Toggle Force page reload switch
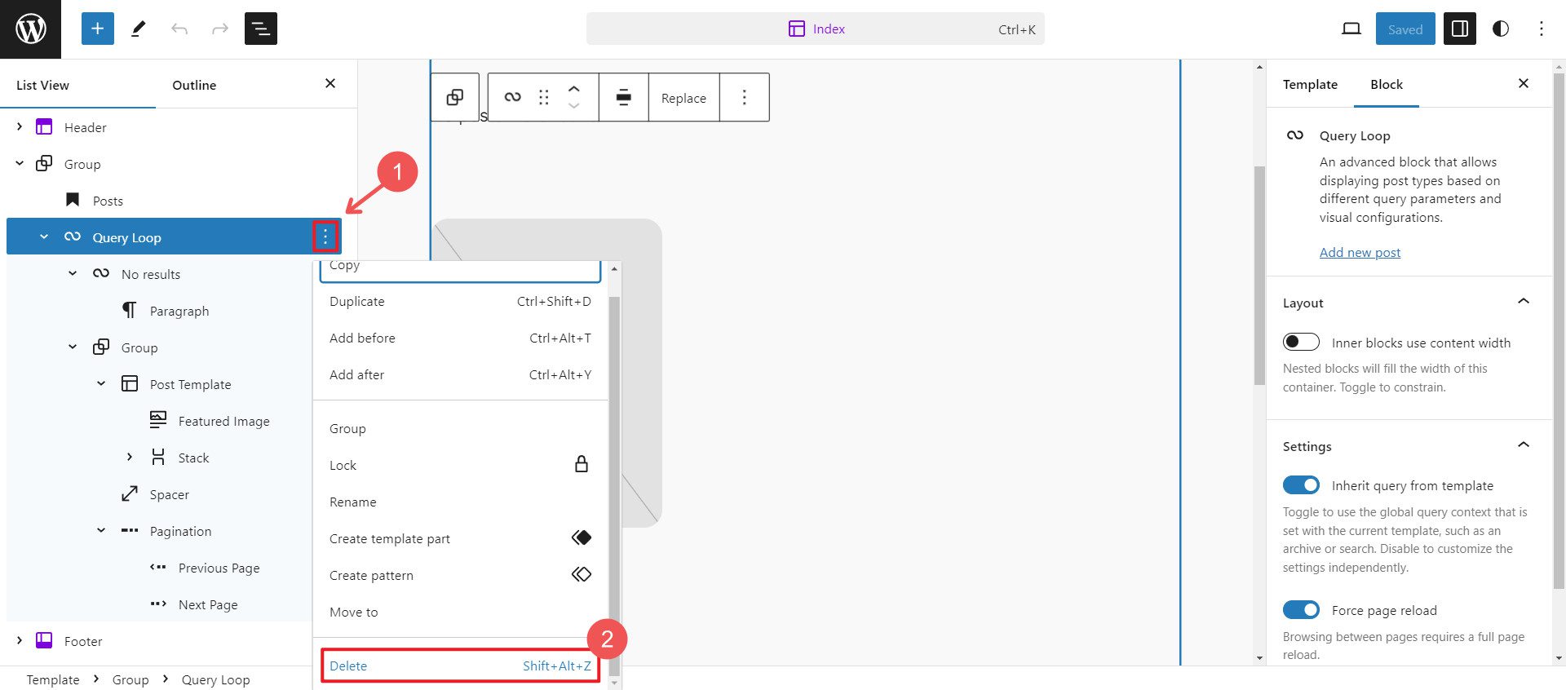Screen dimensions: 1566x690 [x=1301, y=609]
